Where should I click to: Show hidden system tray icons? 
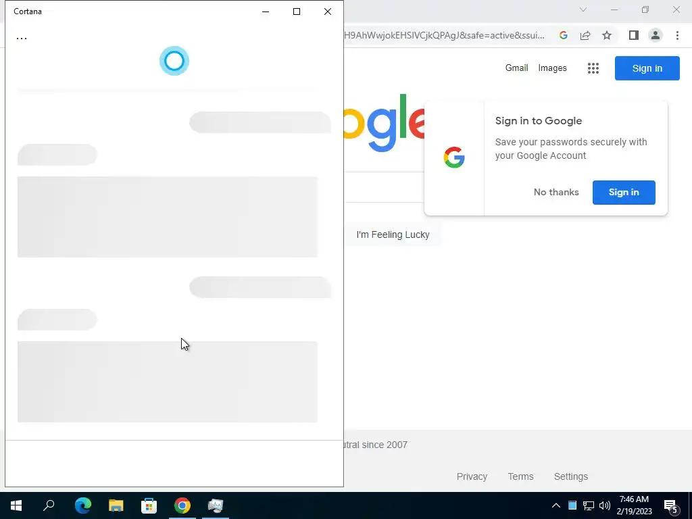[556, 505]
